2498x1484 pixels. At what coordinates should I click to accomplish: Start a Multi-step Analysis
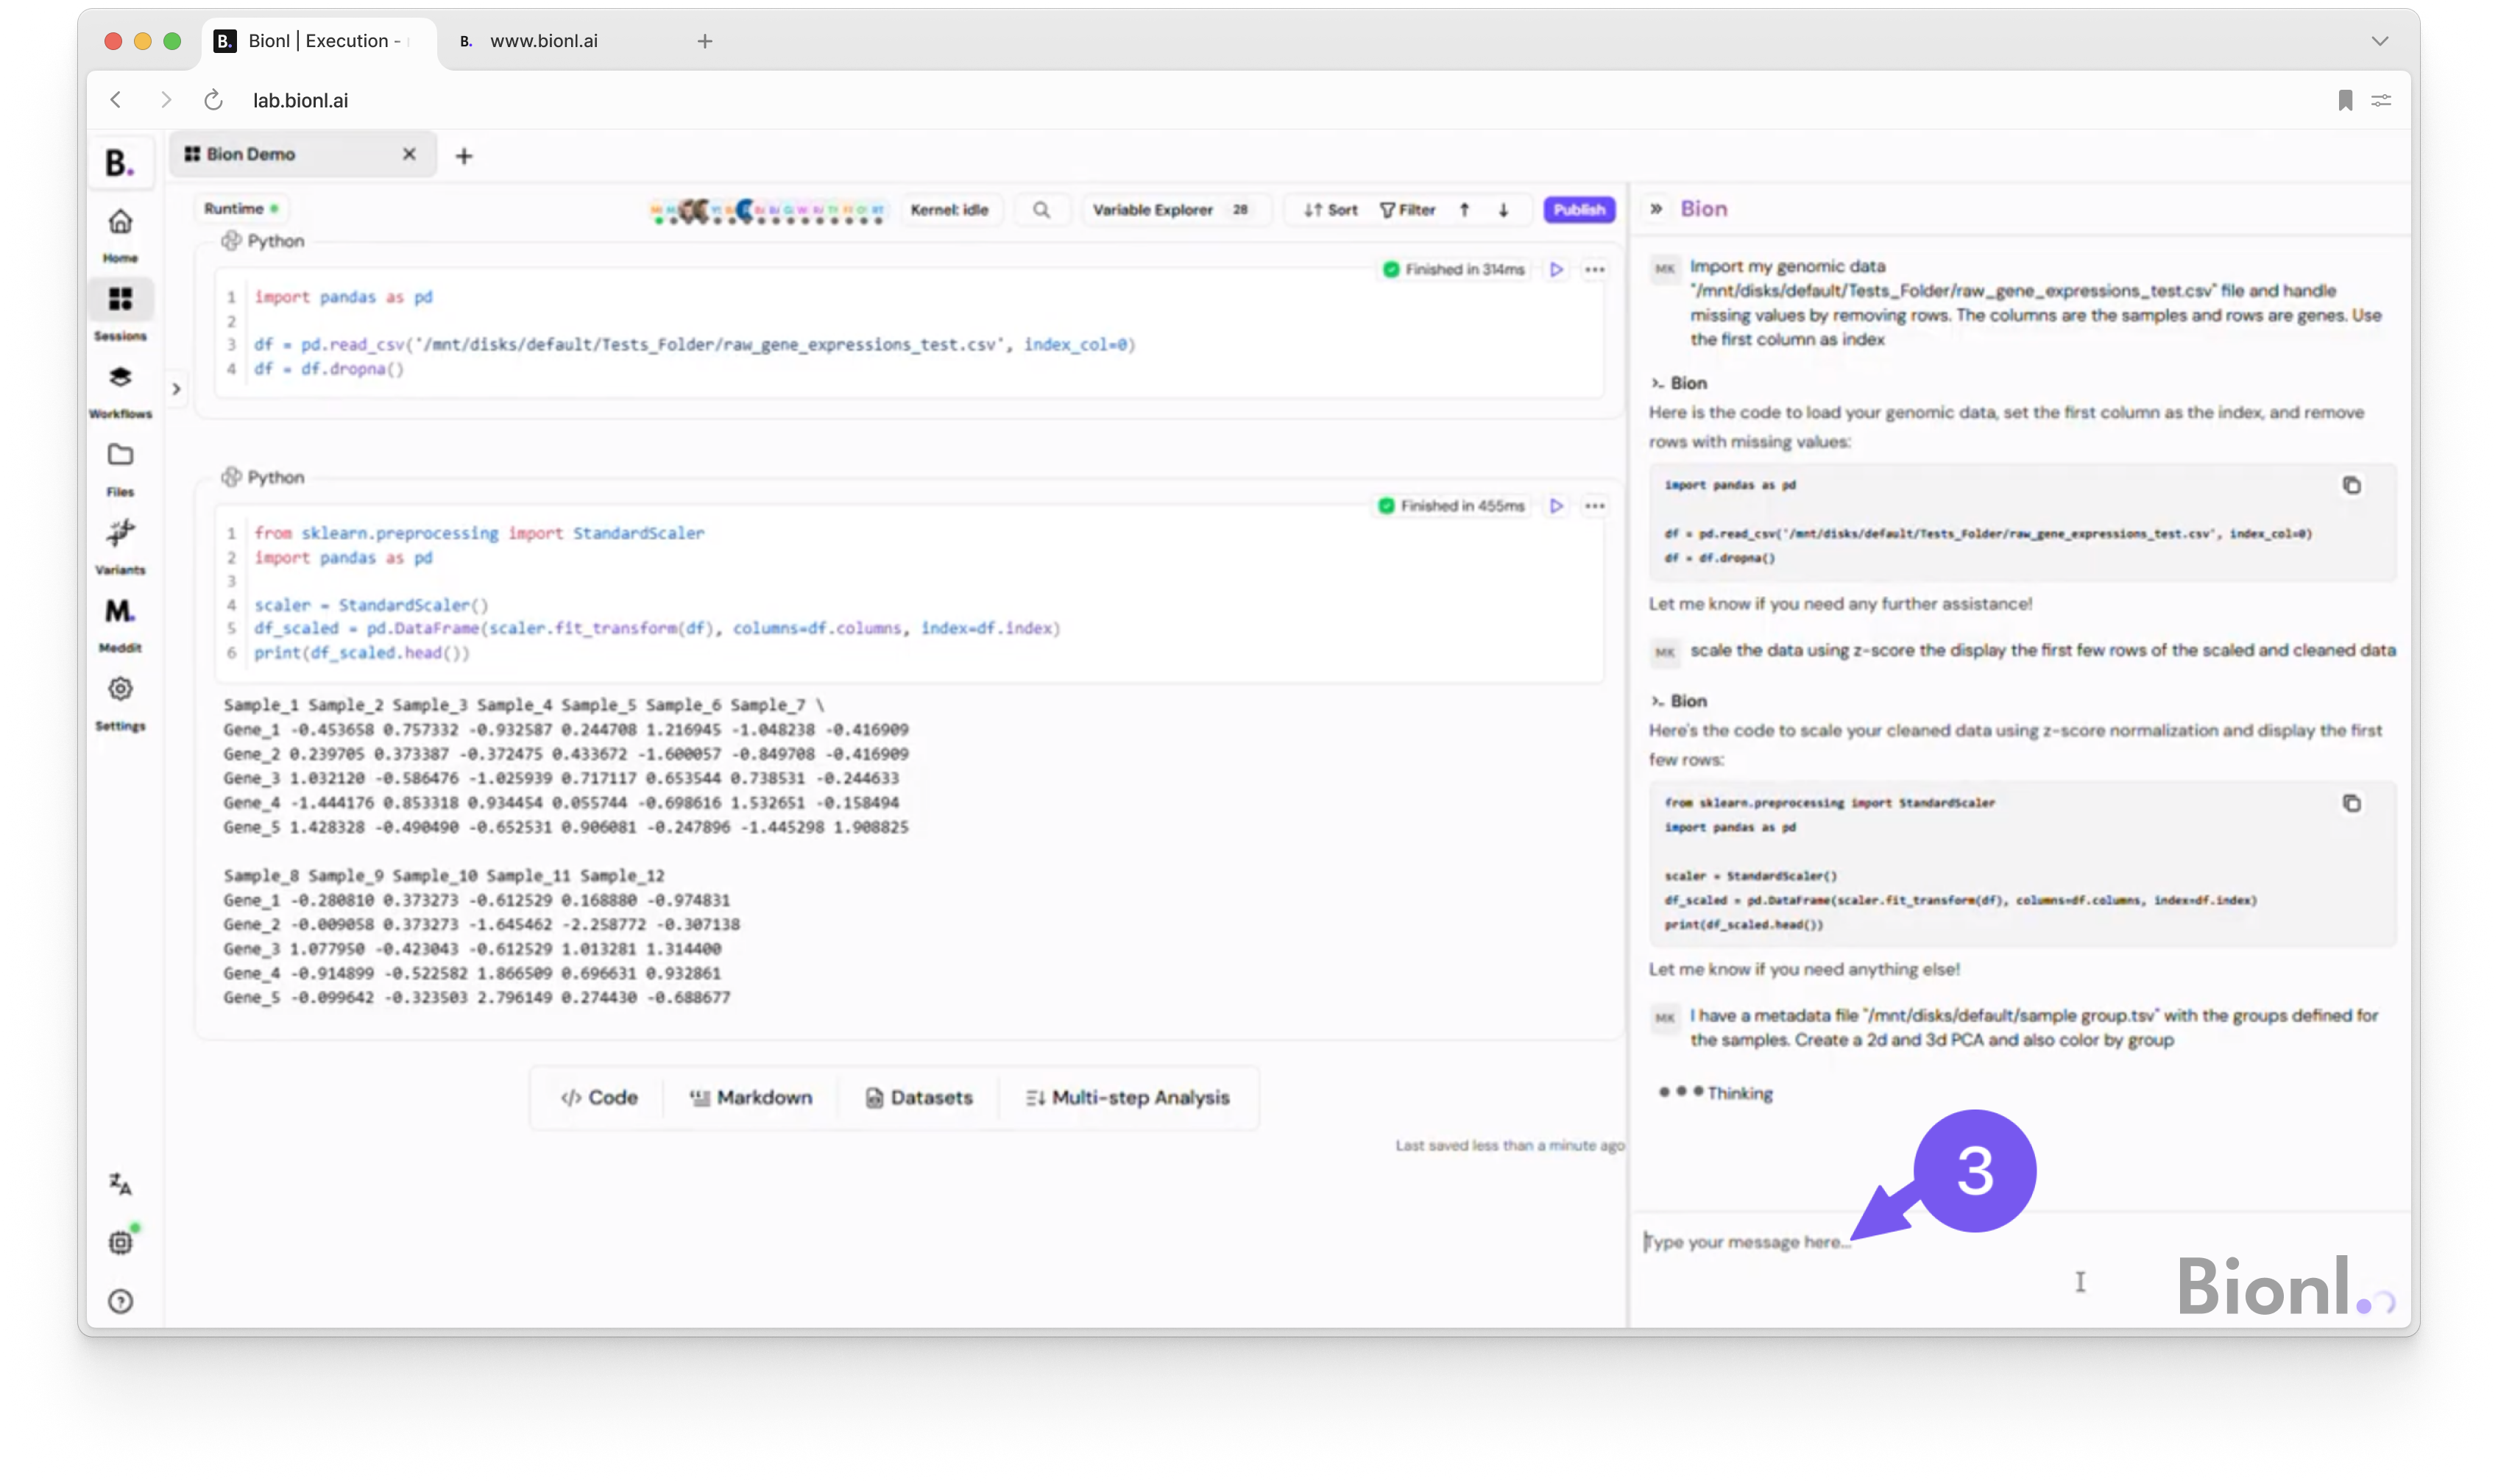point(1128,1098)
